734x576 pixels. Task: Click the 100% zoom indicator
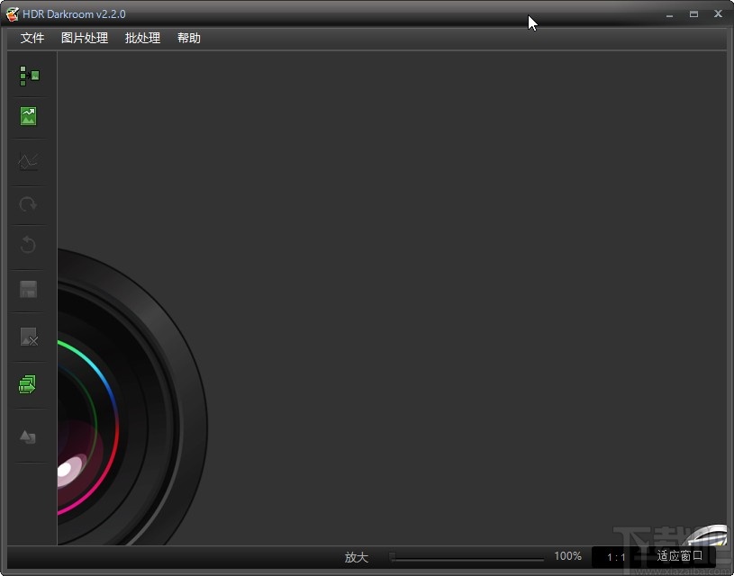tap(568, 556)
